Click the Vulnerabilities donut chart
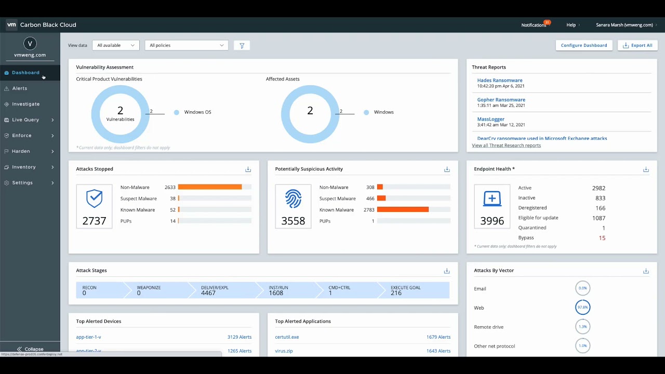The width and height of the screenshot is (665, 374). point(120,114)
